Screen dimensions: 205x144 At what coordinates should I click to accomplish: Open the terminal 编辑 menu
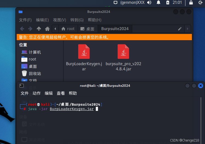(x=49, y=93)
